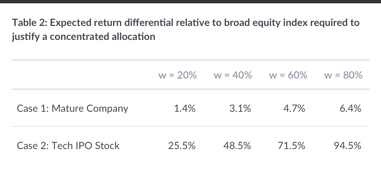Select the Case 1: Mature Company row label
Viewport: 381px width, 171px height.
[72, 108]
